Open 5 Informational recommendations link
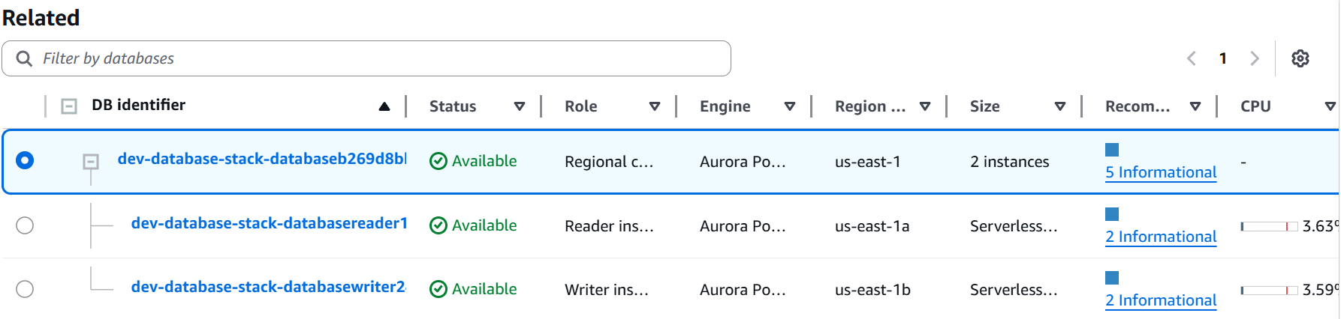The height and width of the screenshot is (319, 1341). [1161, 172]
